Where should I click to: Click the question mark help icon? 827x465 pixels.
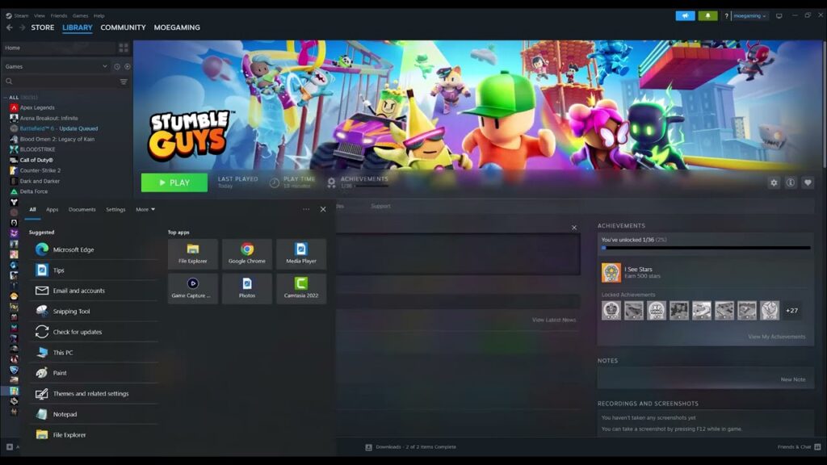726,16
